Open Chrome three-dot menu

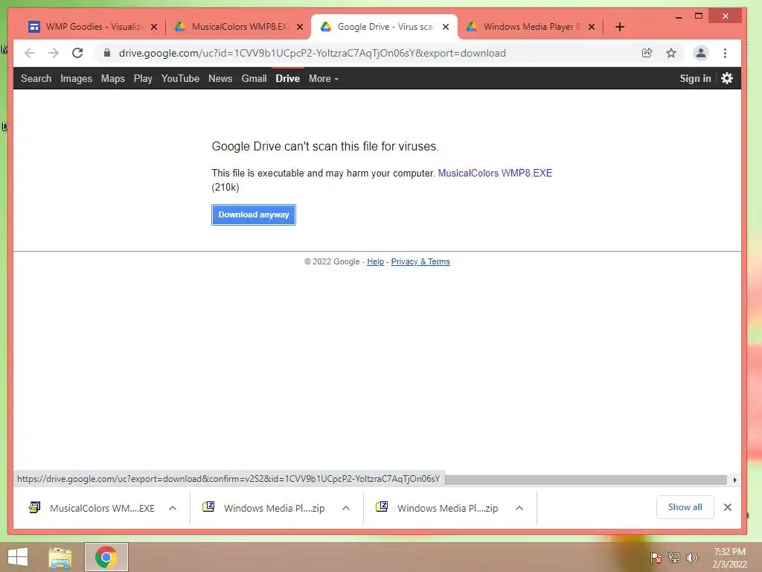725,53
